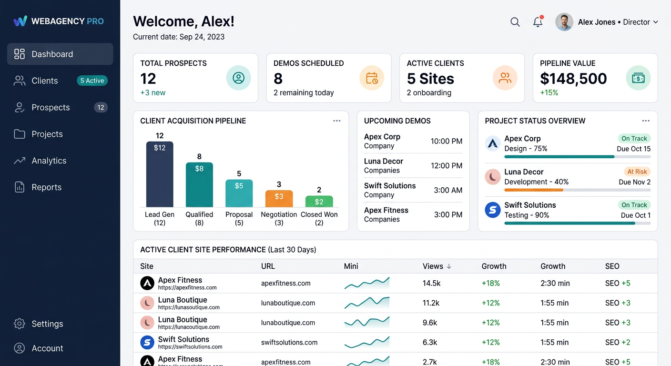Open Project Status Overview more options

click(x=646, y=121)
